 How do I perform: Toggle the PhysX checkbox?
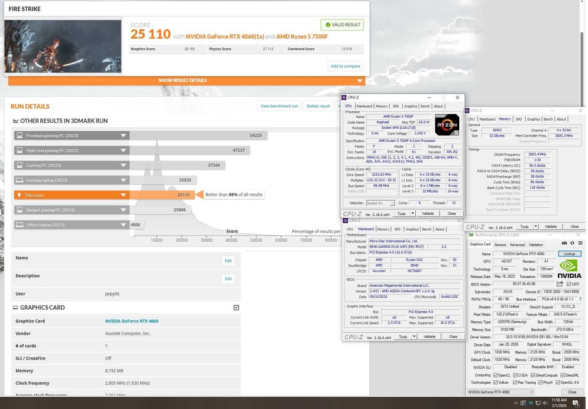540,383
